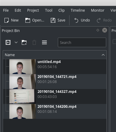Select the untitled.mp4 clip
116x132 pixels.
point(55,67)
